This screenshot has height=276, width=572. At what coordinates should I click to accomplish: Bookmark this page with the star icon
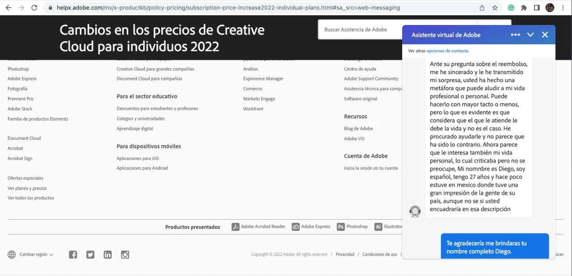point(495,8)
